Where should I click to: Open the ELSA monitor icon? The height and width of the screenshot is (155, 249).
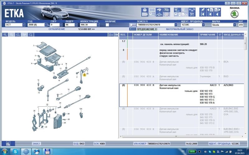coord(177,10)
